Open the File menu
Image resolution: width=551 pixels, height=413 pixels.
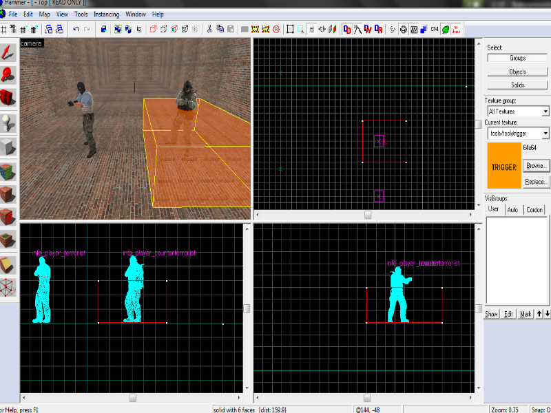pyautogui.click(x=13, y=14)
